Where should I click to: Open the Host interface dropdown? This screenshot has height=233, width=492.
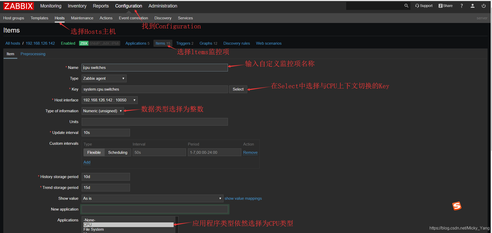tap(110, 100)
